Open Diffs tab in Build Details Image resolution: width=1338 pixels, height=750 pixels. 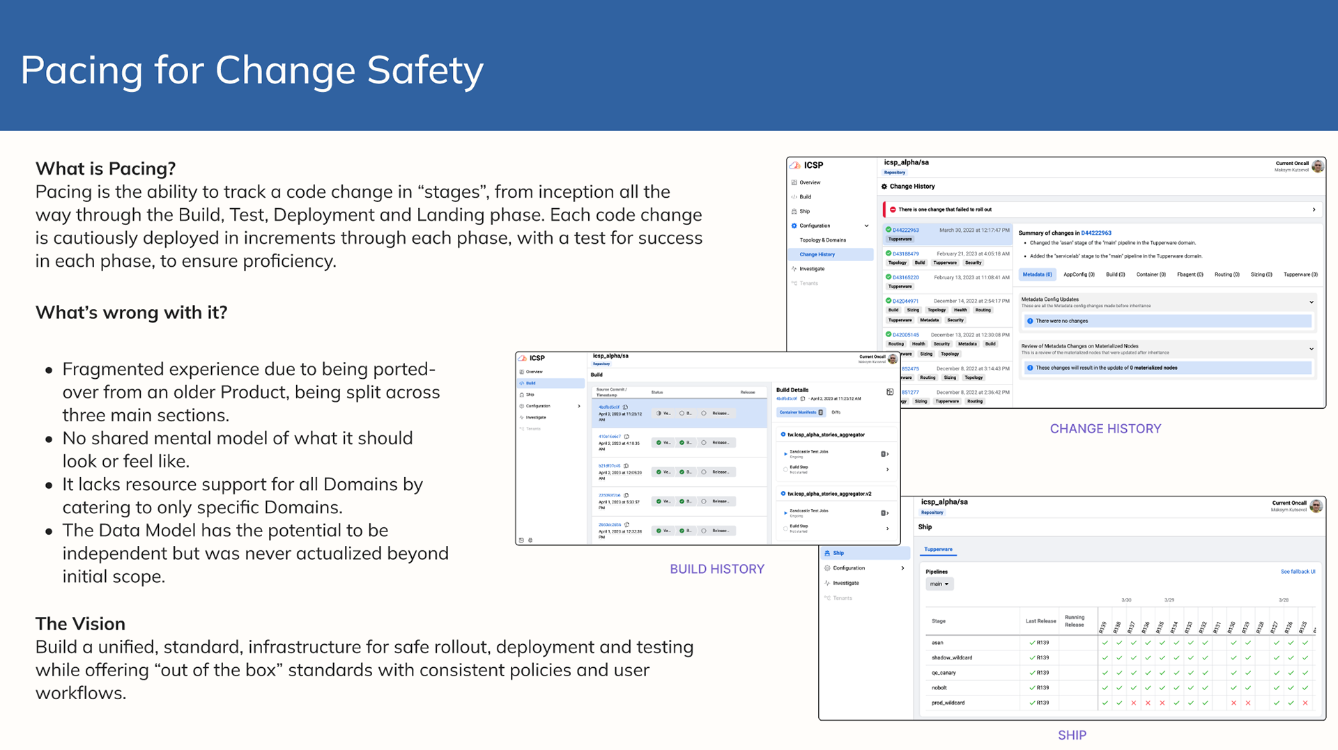[x=836, y=412]
